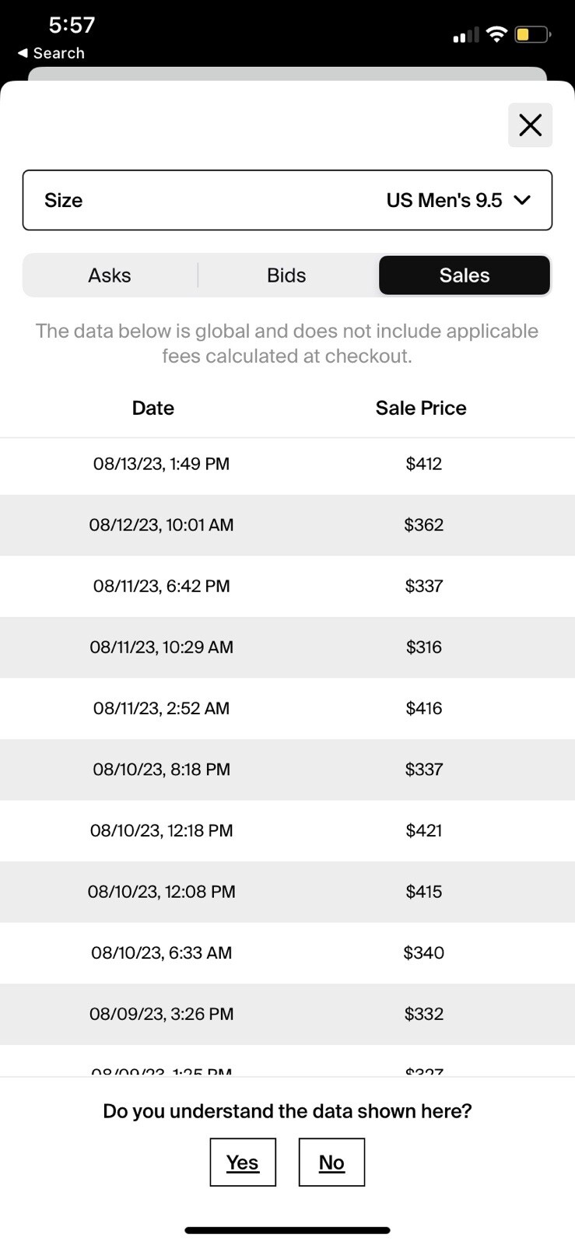Switch to the Bids tab
This screenshot has width=575, height=1245.
(286, 275)
